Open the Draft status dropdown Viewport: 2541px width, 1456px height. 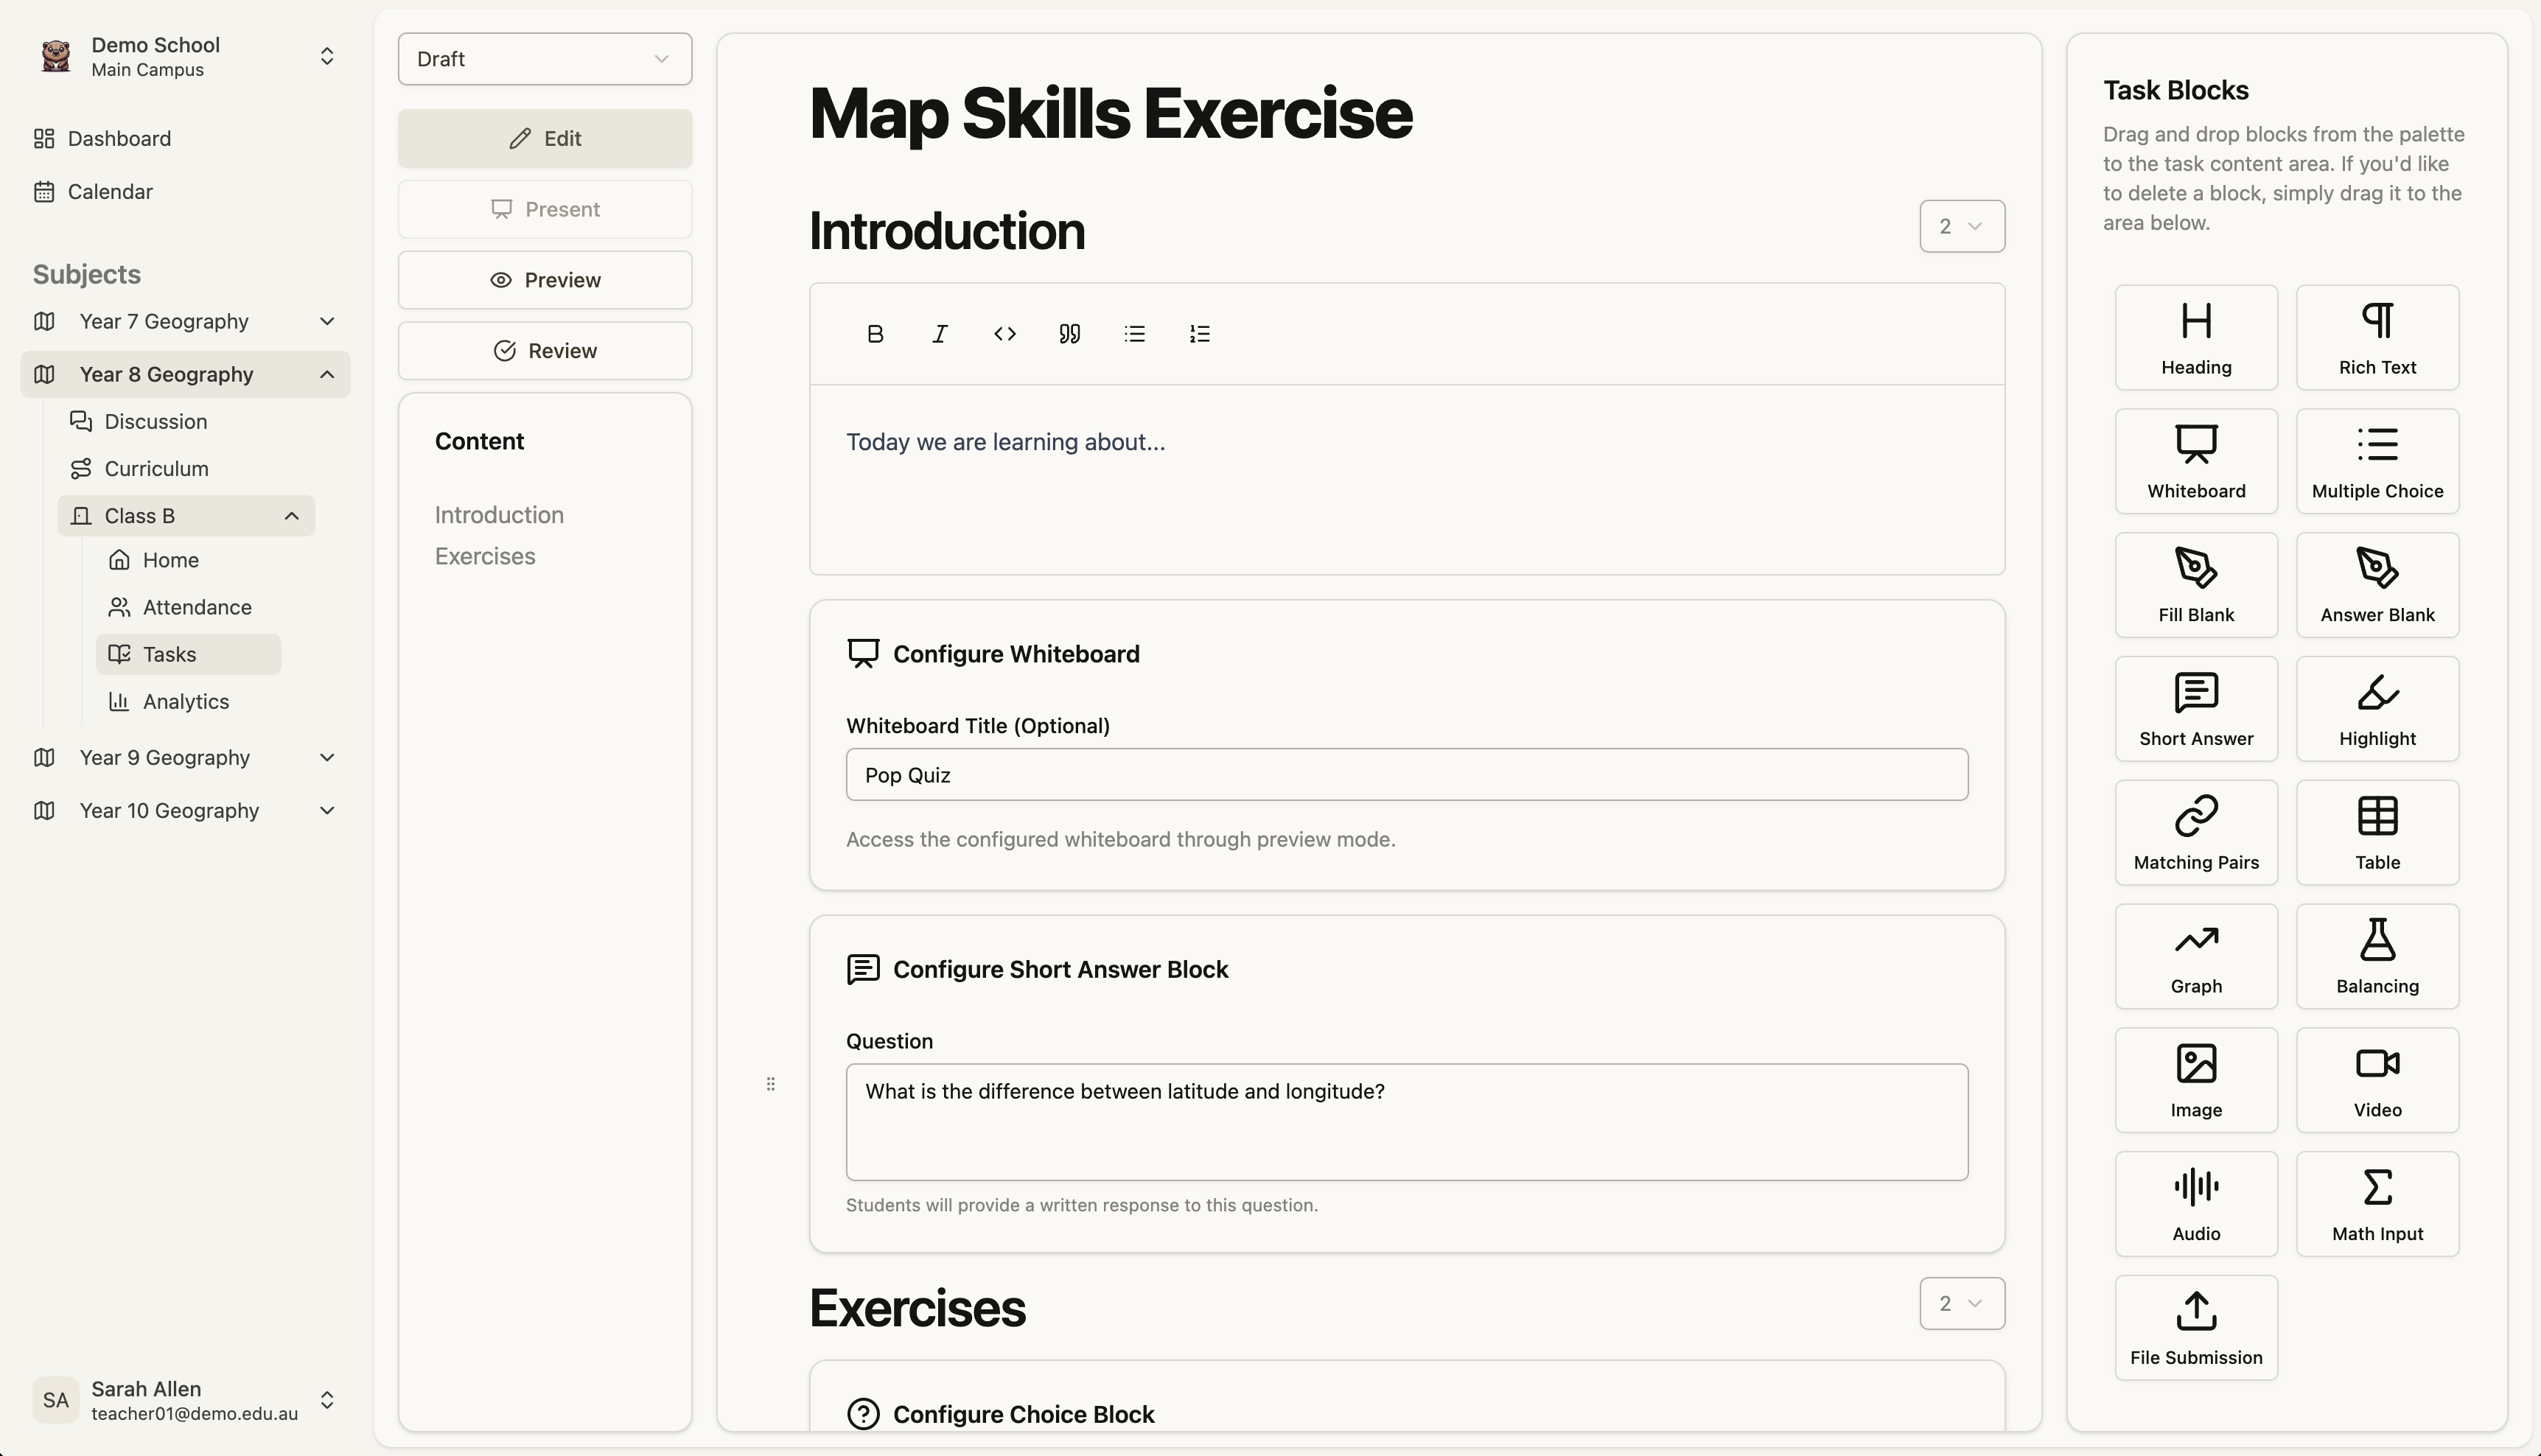click(x=544, y=59)
